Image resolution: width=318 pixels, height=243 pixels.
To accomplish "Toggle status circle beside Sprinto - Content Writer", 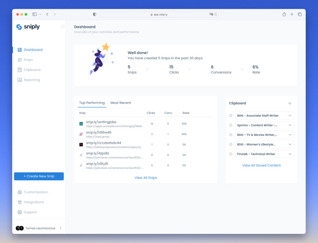I will 231,125.
